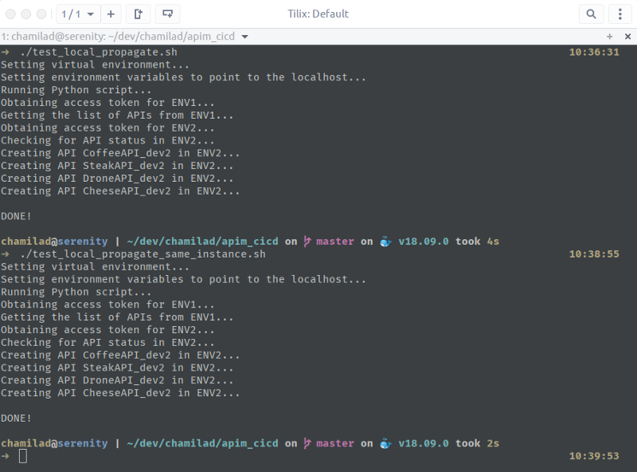Click the Tilix: Default window title

[318, 14]
